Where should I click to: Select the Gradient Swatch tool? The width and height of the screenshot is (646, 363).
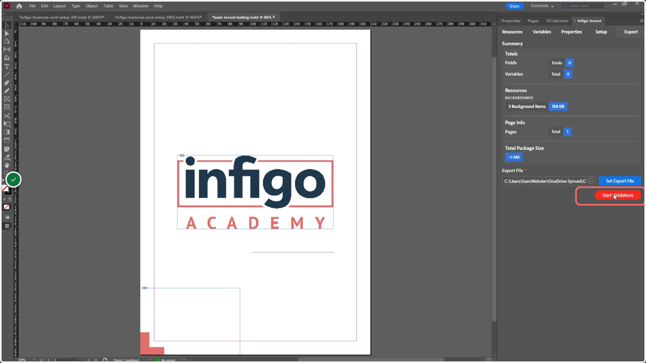7,132
